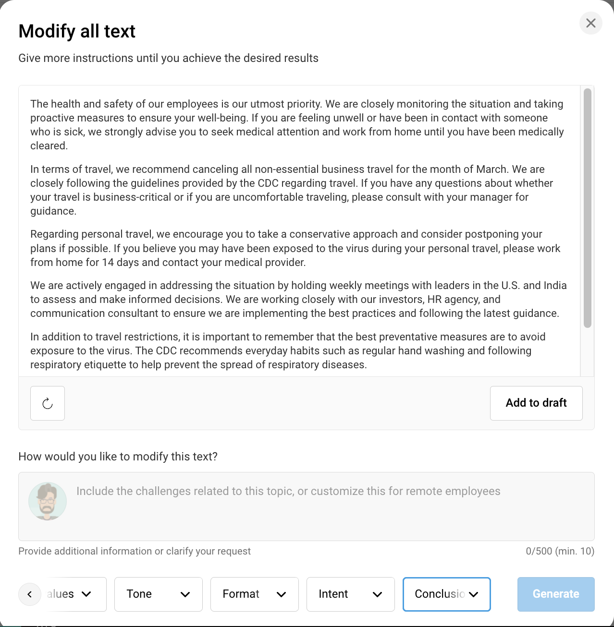Screen dimensions: 614x627
Task: Click the Values dropdown chevron icon
Action: (87, 594)
